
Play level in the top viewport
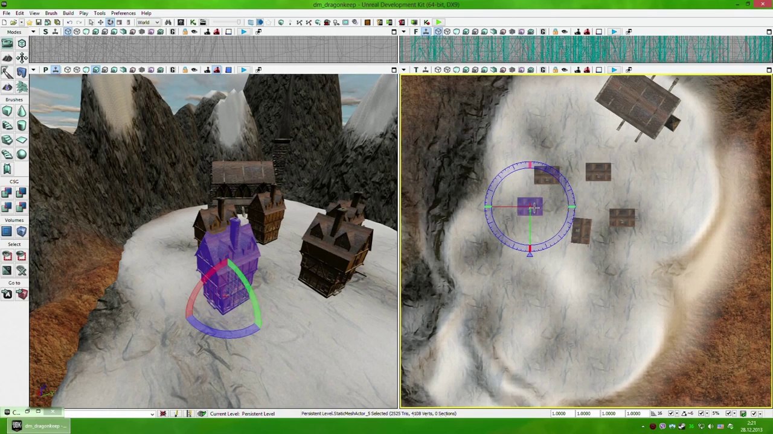click(x=614, y=70)
